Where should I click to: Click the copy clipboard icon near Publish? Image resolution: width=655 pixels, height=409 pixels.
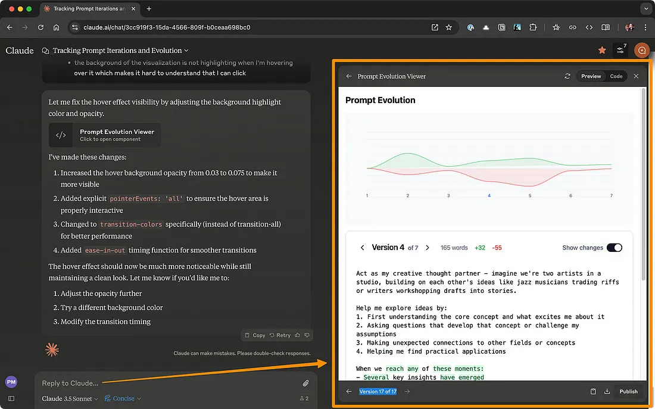[x=593, y=392]
